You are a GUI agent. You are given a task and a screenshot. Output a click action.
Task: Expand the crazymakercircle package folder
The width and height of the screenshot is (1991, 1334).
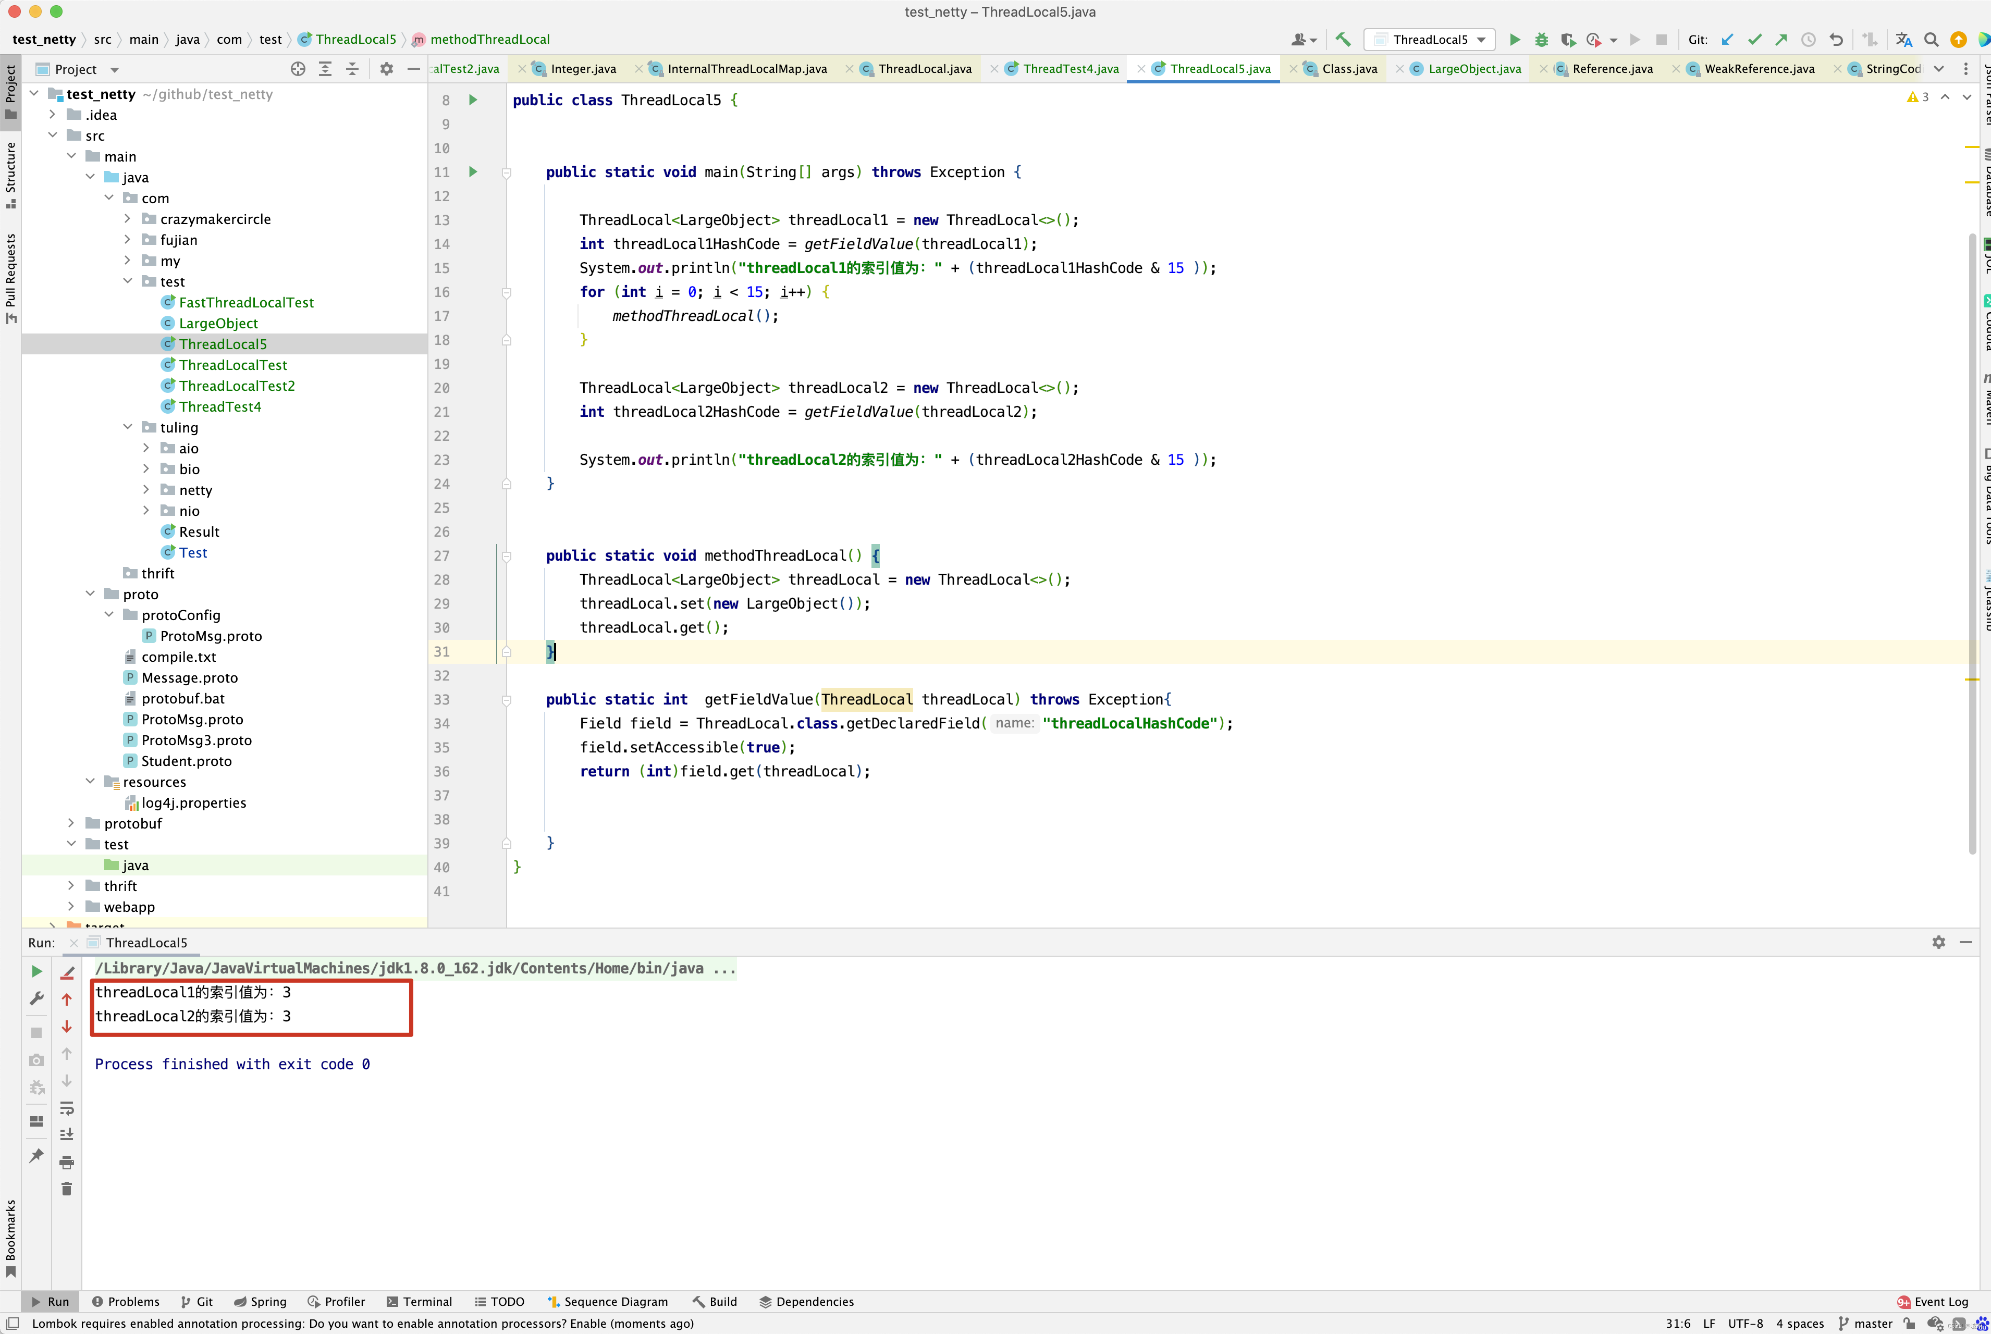point(128,219)
